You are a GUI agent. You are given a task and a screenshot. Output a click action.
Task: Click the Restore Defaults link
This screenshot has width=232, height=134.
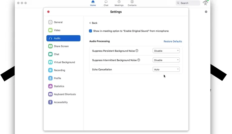coord(173,41)
